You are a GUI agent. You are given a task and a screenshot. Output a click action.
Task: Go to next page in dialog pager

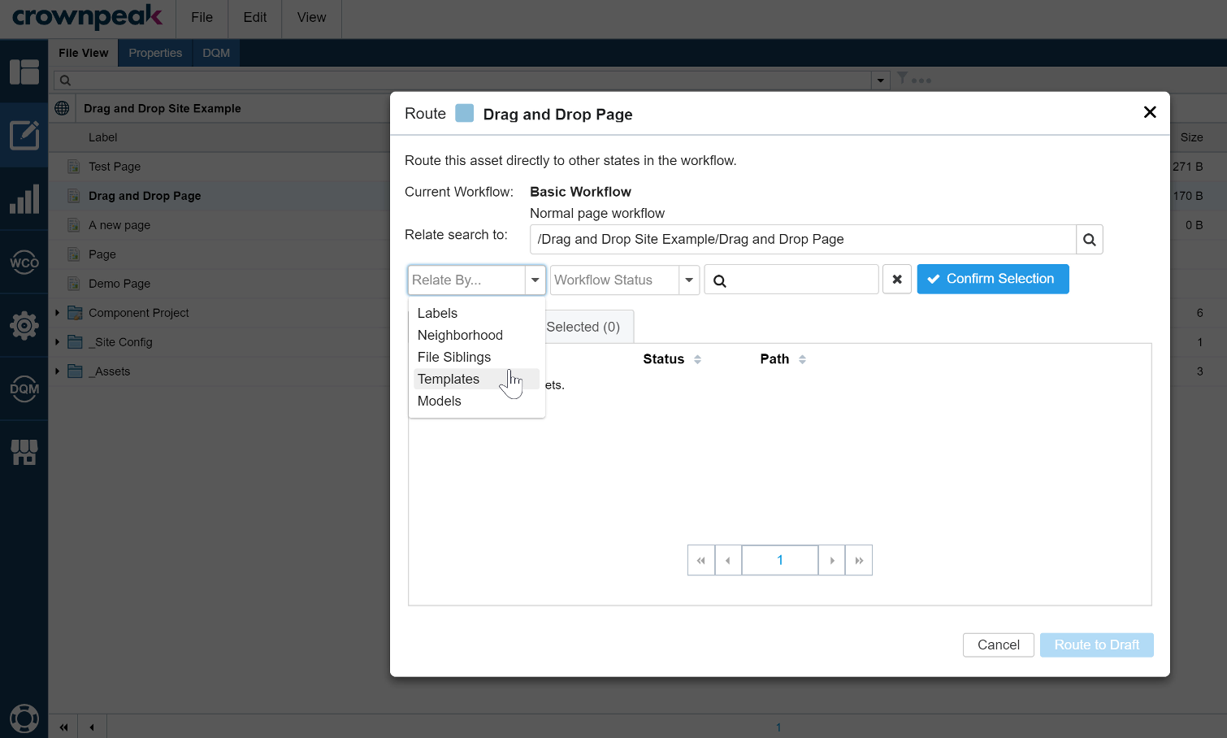[x=832, y=560]
